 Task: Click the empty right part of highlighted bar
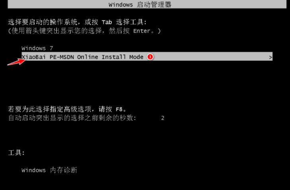pyautogui.click(x=211, y=57)
